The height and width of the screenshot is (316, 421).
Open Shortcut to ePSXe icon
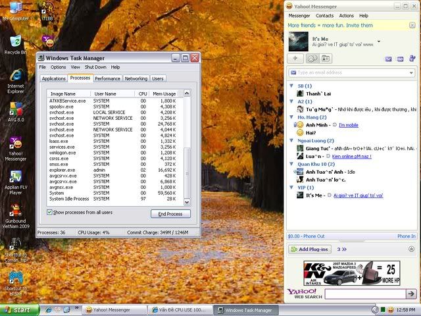click(x=16, y=284)
